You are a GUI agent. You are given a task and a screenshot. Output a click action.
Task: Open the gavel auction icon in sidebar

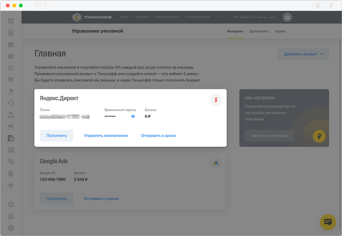pyautogui.click(x=10, y=91)
